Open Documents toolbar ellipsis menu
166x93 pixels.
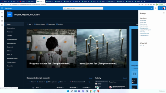pos(65,82)
